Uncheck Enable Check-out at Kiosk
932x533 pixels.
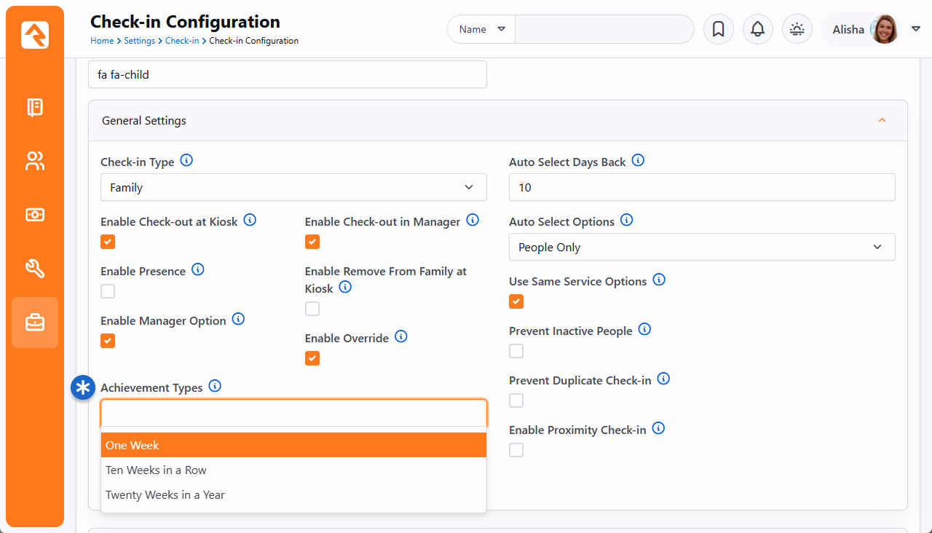(x=108, y=242)
